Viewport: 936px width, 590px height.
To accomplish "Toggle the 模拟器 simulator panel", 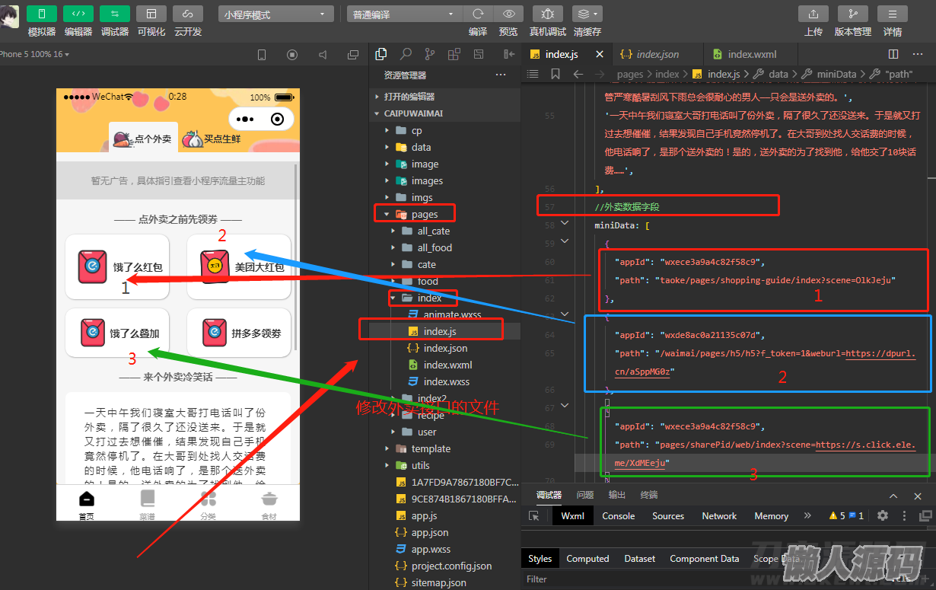I will [x=41, y=14].
